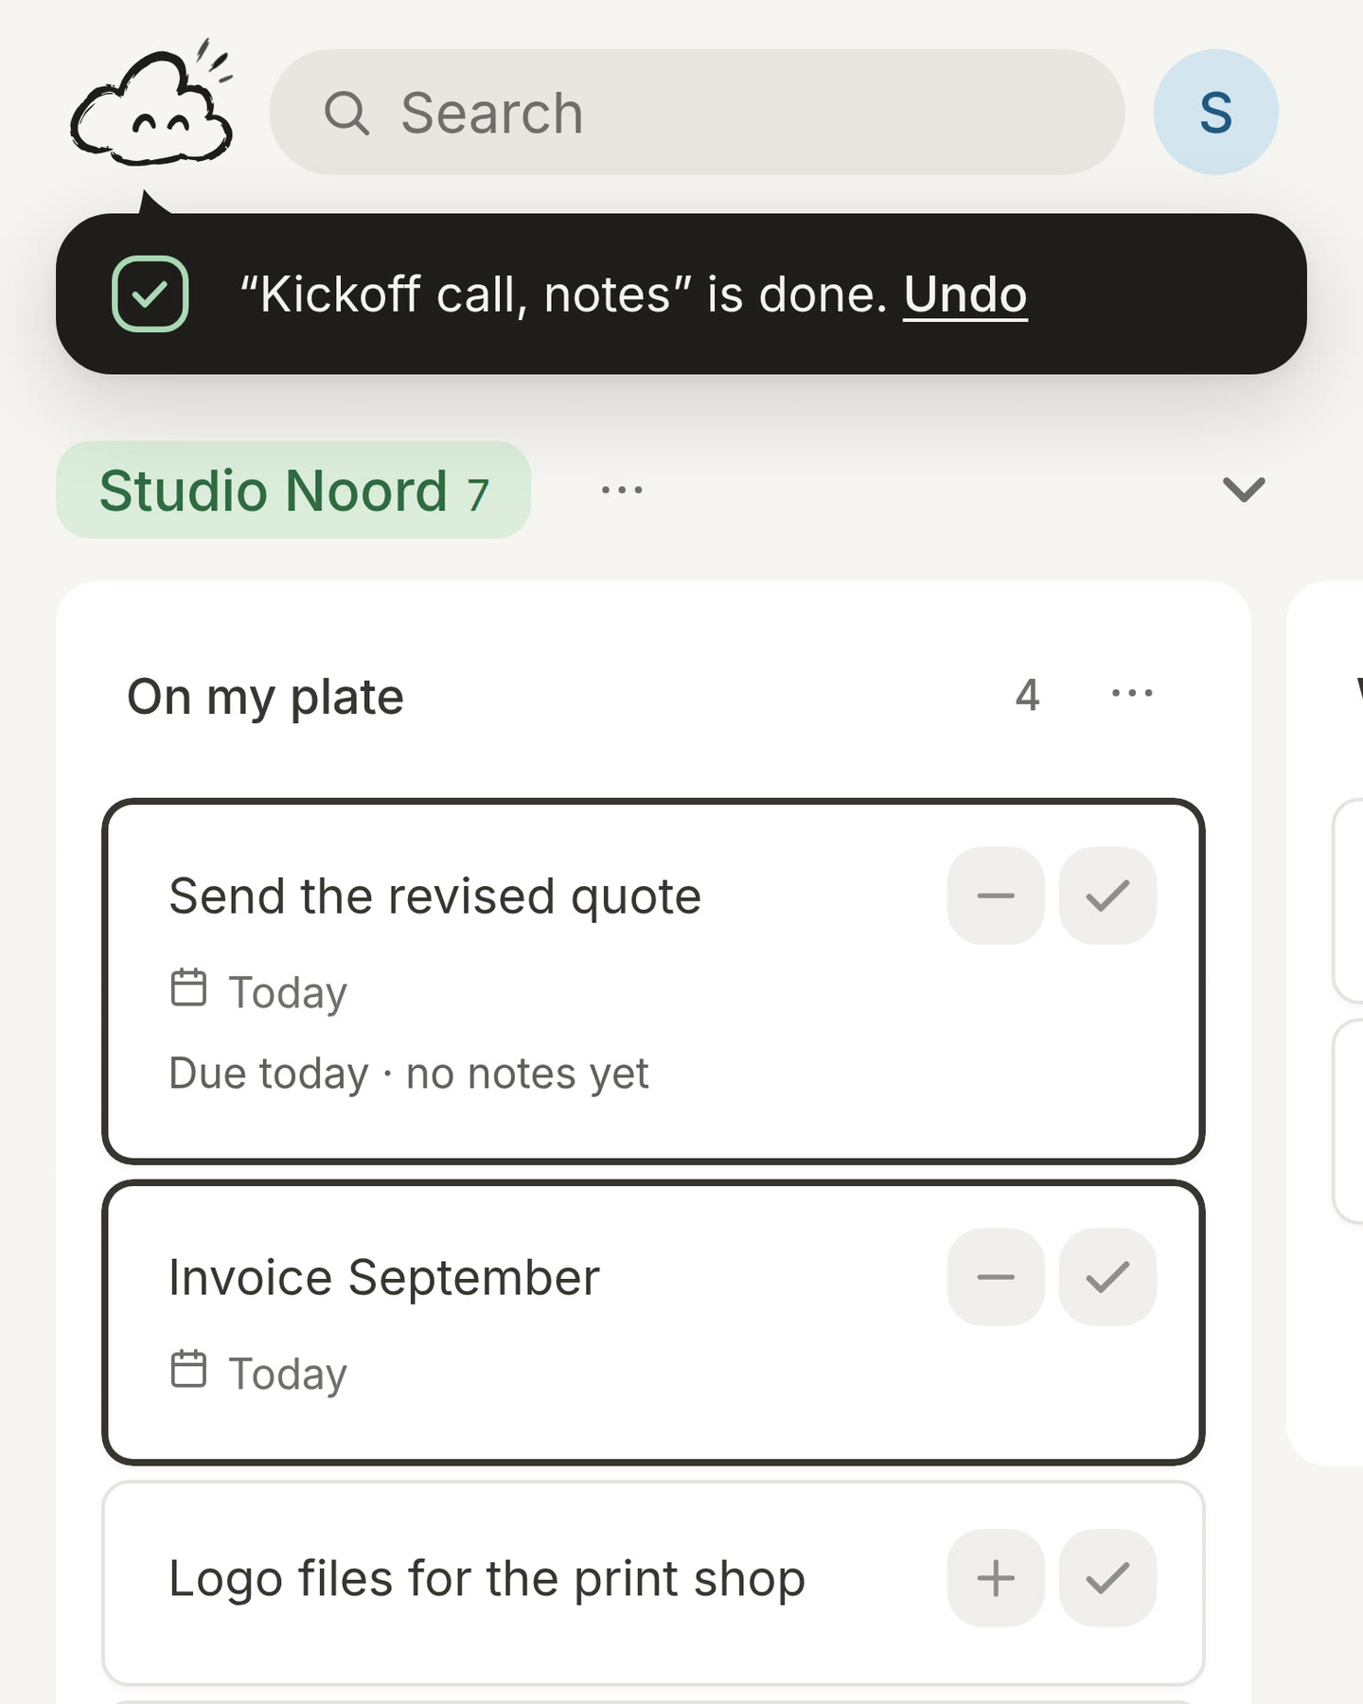The height and width of the screenshot is (1704, 1363).
Task: Click the green checkmark in the done notification
Action: [150, 294]
